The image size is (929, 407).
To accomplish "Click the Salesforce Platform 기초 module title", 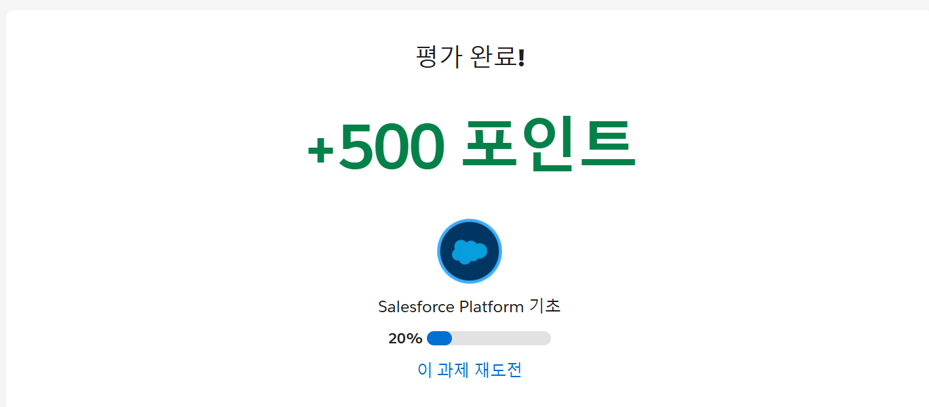I will (470, 306).
